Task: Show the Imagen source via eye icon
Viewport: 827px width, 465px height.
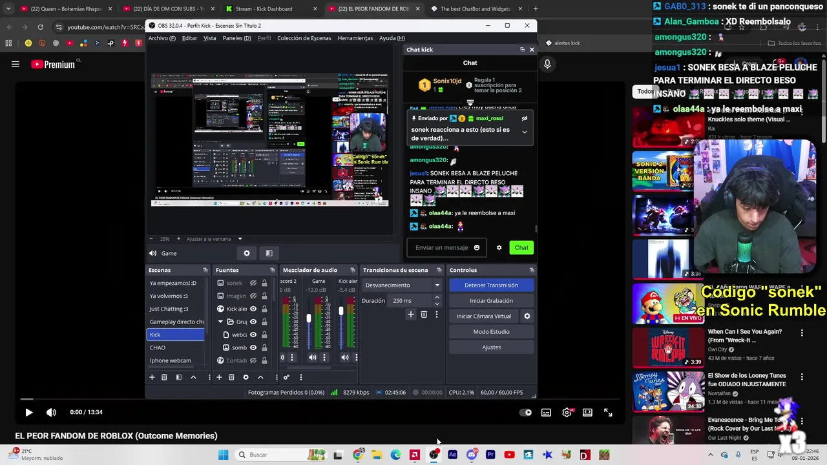Action: pyautogui.click(x=253, y=296)
